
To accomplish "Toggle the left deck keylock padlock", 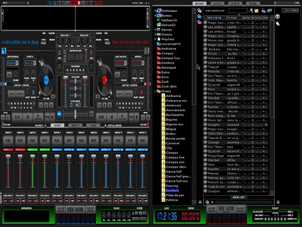I will (x=3, y=124).
